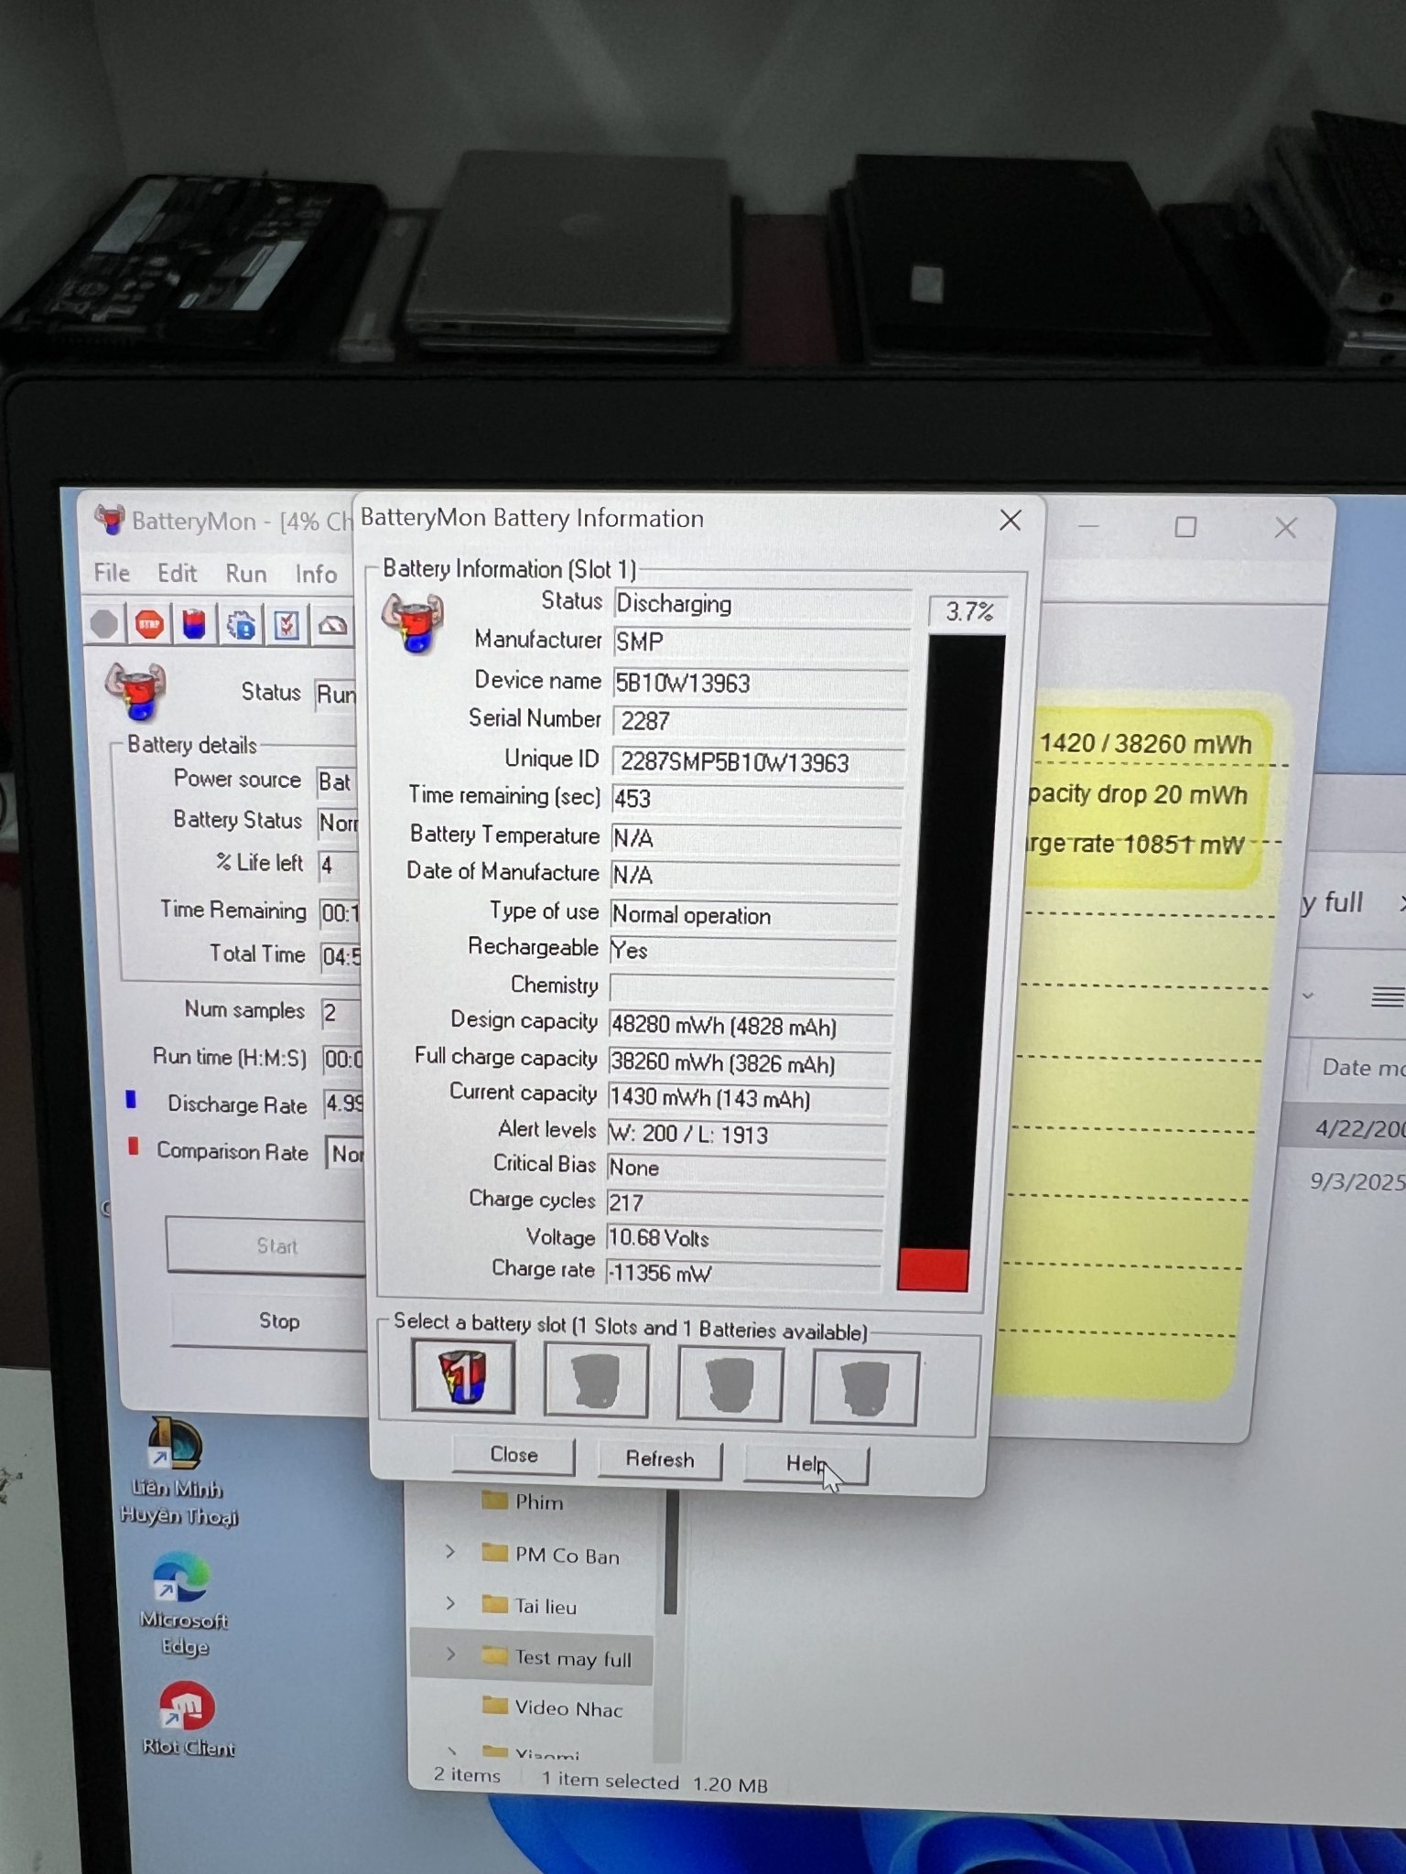Screen dimensions: 1406x1874
Task: Open the Edit menu
Action: 177,573
